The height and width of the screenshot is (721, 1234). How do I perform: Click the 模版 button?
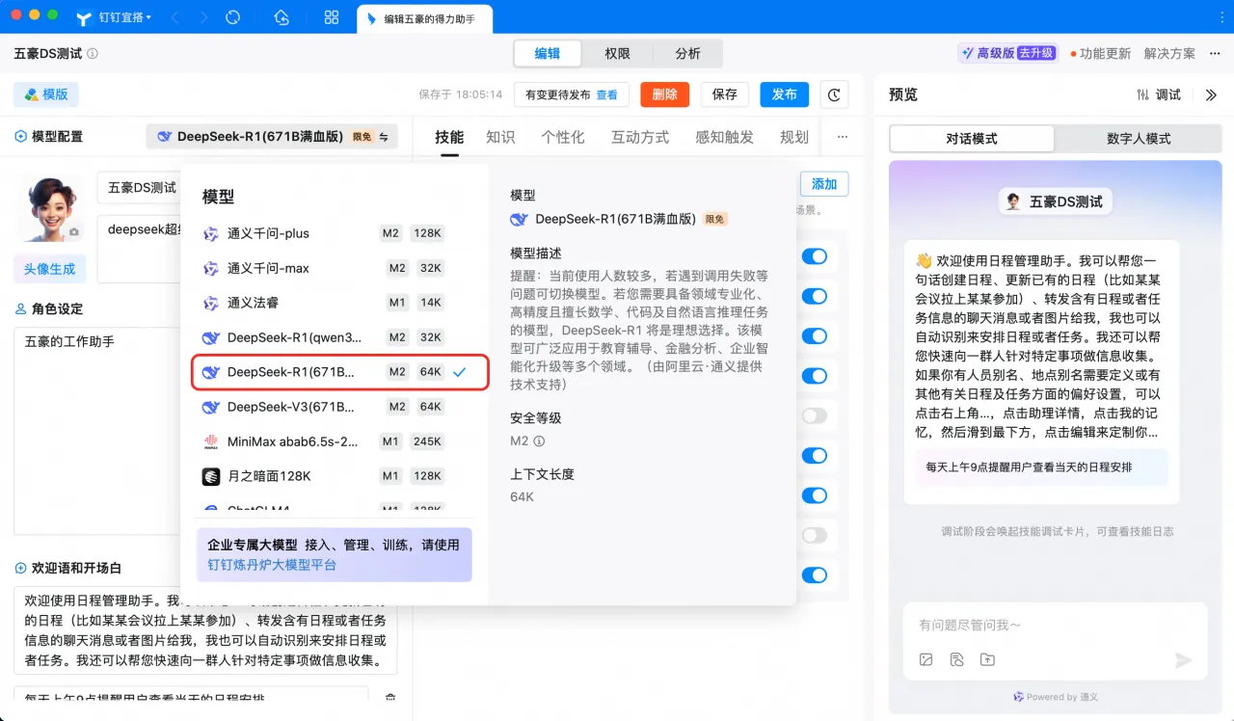click(46, 94)
